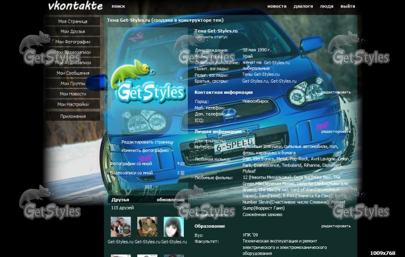Click Get-Styles.ru name under dark-haired girl photo
Image resolution: width=405 pixels, height=257 pixels.
coord(174,242)
